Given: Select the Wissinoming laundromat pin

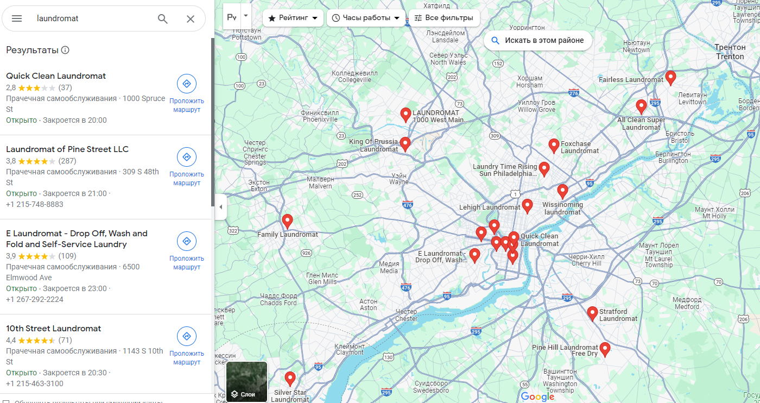Looking at the screenshot, I should (562, 191).
